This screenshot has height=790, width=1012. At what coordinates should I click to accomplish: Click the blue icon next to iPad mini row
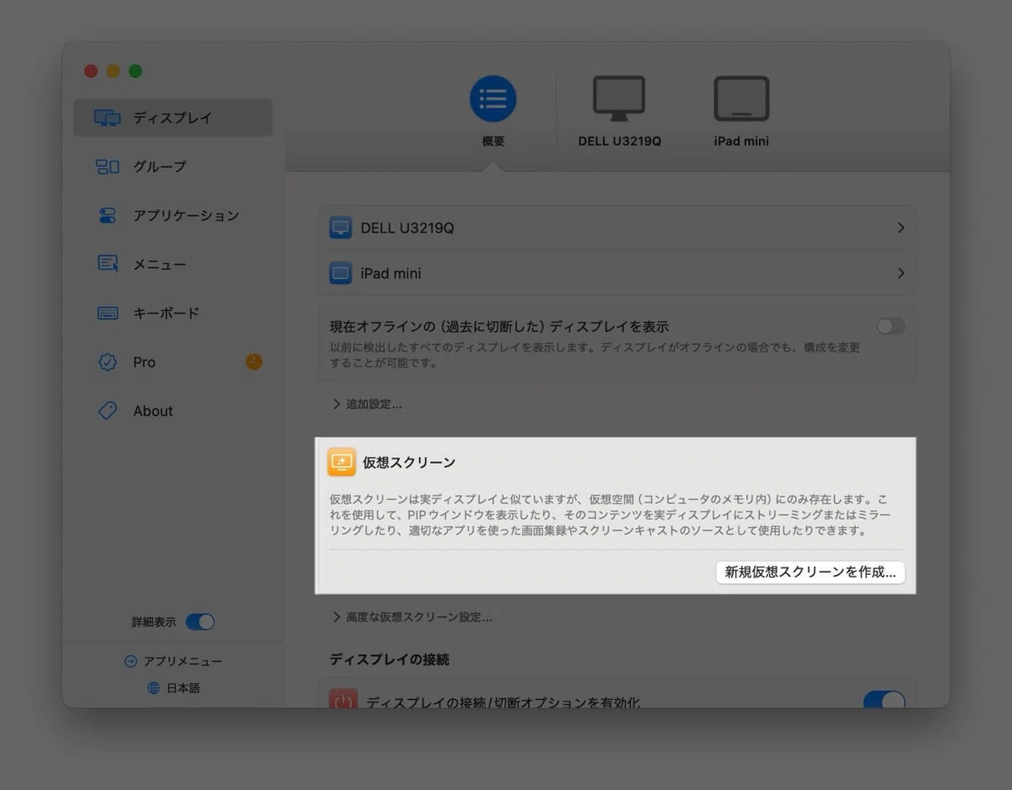click(341, 273)
